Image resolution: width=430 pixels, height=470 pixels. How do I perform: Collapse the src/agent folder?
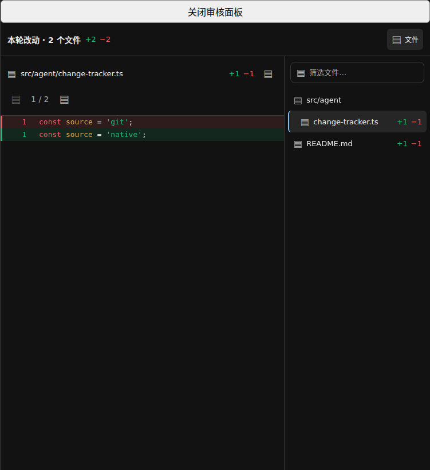(x=357, y=100)
